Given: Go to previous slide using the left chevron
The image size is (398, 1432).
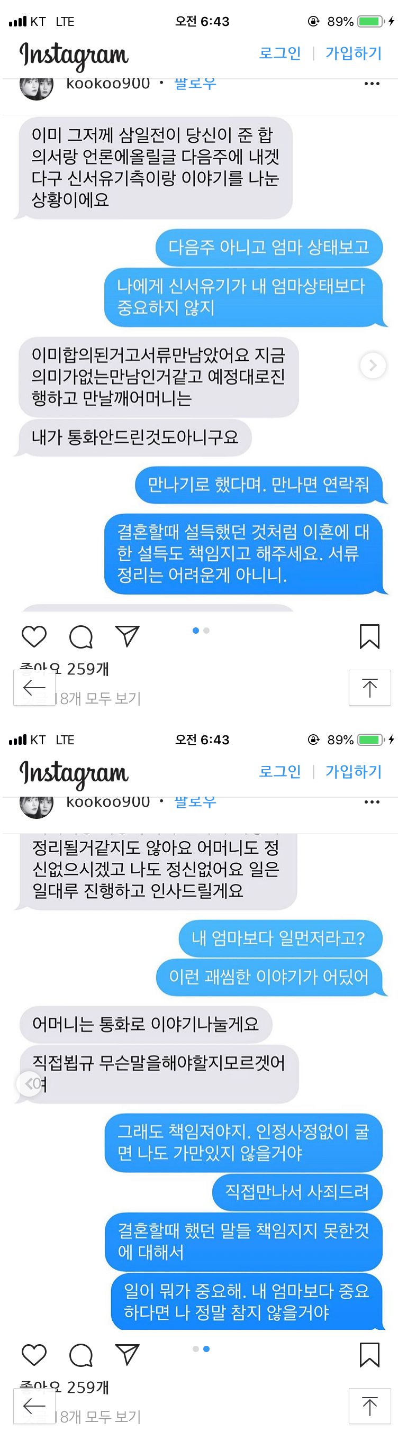Looking at the screenshot, I should 30,1082.
